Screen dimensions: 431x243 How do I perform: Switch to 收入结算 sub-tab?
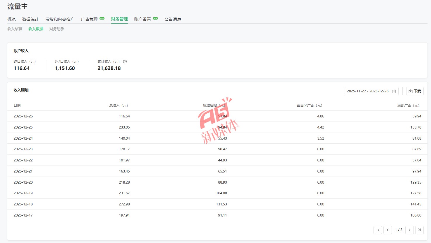click(15, 29)
